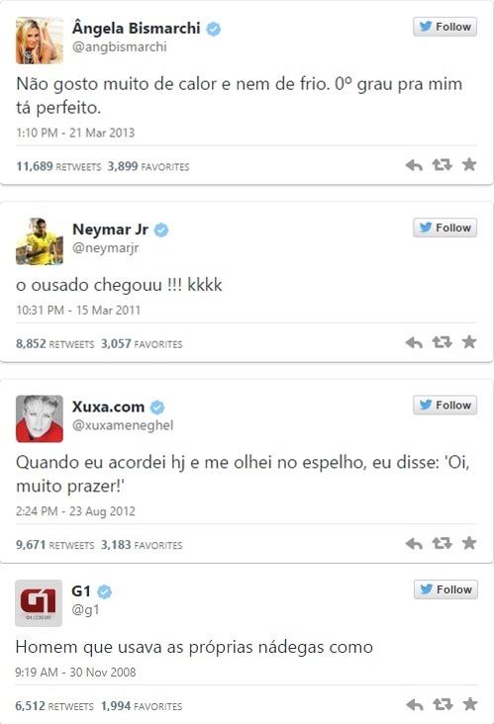Image resolution: width=494 pixels, height=724 pixels.
Task: Follow Neymar Jr
Action: coord(445,227)
